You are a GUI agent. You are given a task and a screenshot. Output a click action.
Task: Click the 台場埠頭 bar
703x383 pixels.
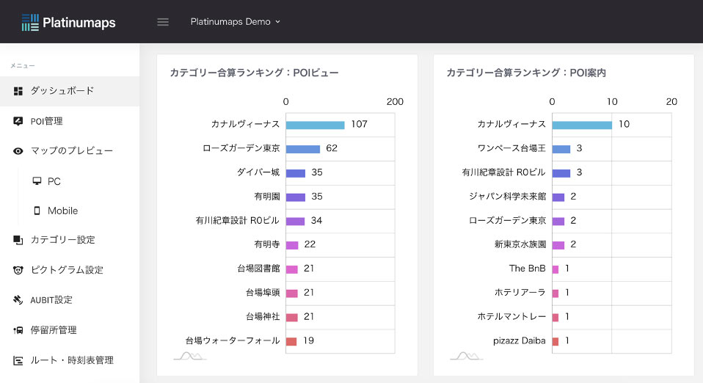292,293
